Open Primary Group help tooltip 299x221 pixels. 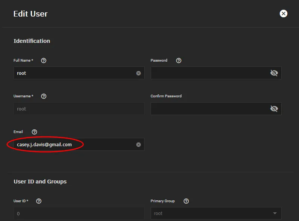click(x=186, y=201)
